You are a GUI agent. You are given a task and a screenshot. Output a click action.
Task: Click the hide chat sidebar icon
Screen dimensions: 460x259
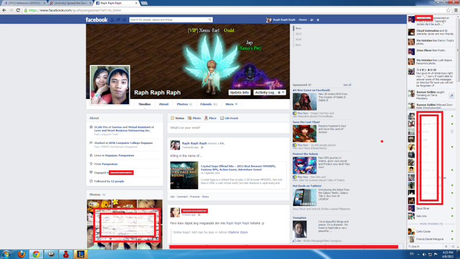click(x=453, y=246)
